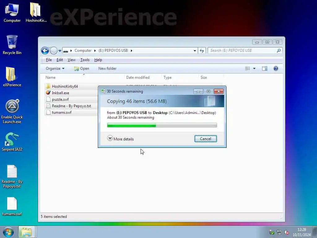Select Inkball.exe in the file list
Viewport: 317px width, 238px height.
coord(60,93)
